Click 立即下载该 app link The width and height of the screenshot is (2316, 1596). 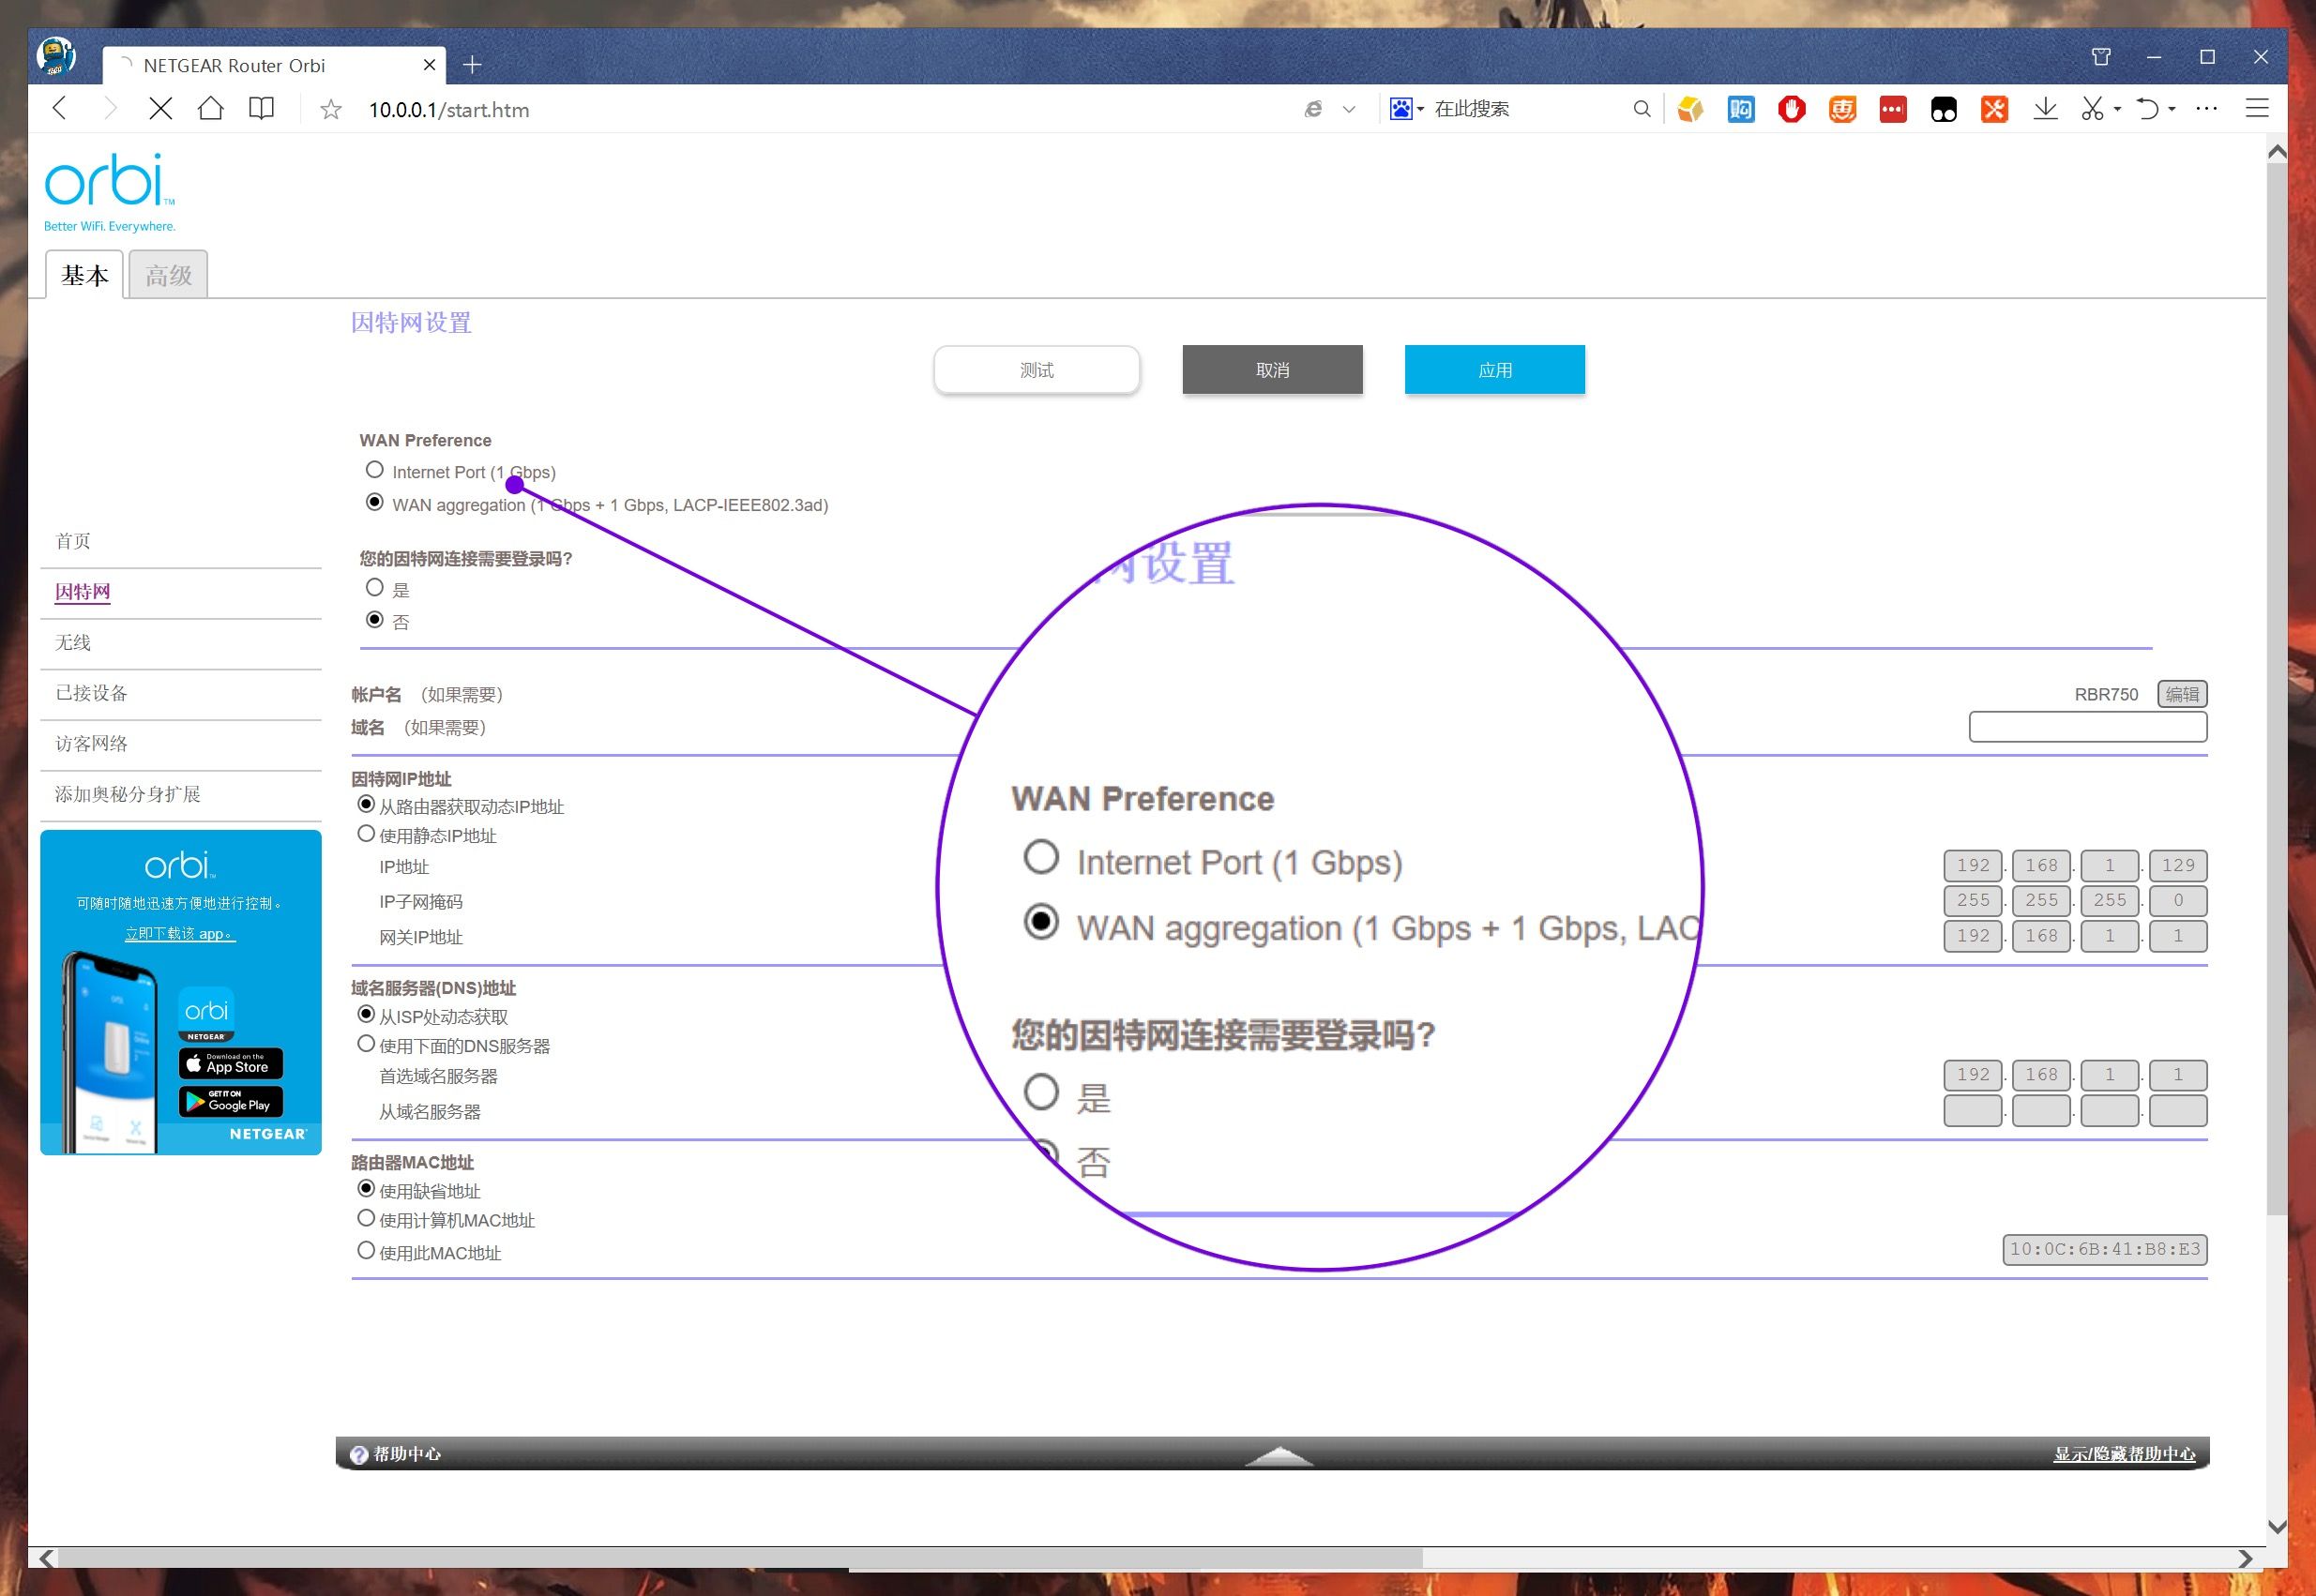(180, 934)
